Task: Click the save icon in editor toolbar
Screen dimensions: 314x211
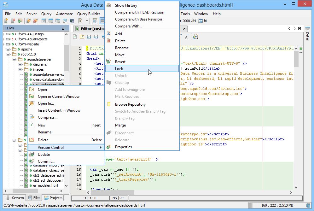Action: [89, 37]
